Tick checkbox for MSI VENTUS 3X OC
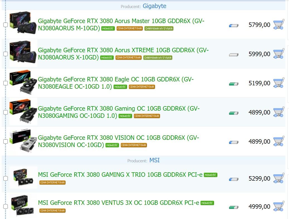 click(x=6, y=206)
